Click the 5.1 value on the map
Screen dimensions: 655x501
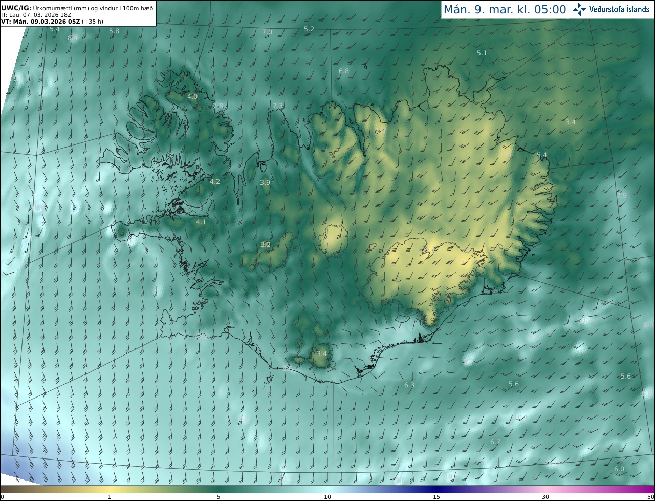point(482,53)
